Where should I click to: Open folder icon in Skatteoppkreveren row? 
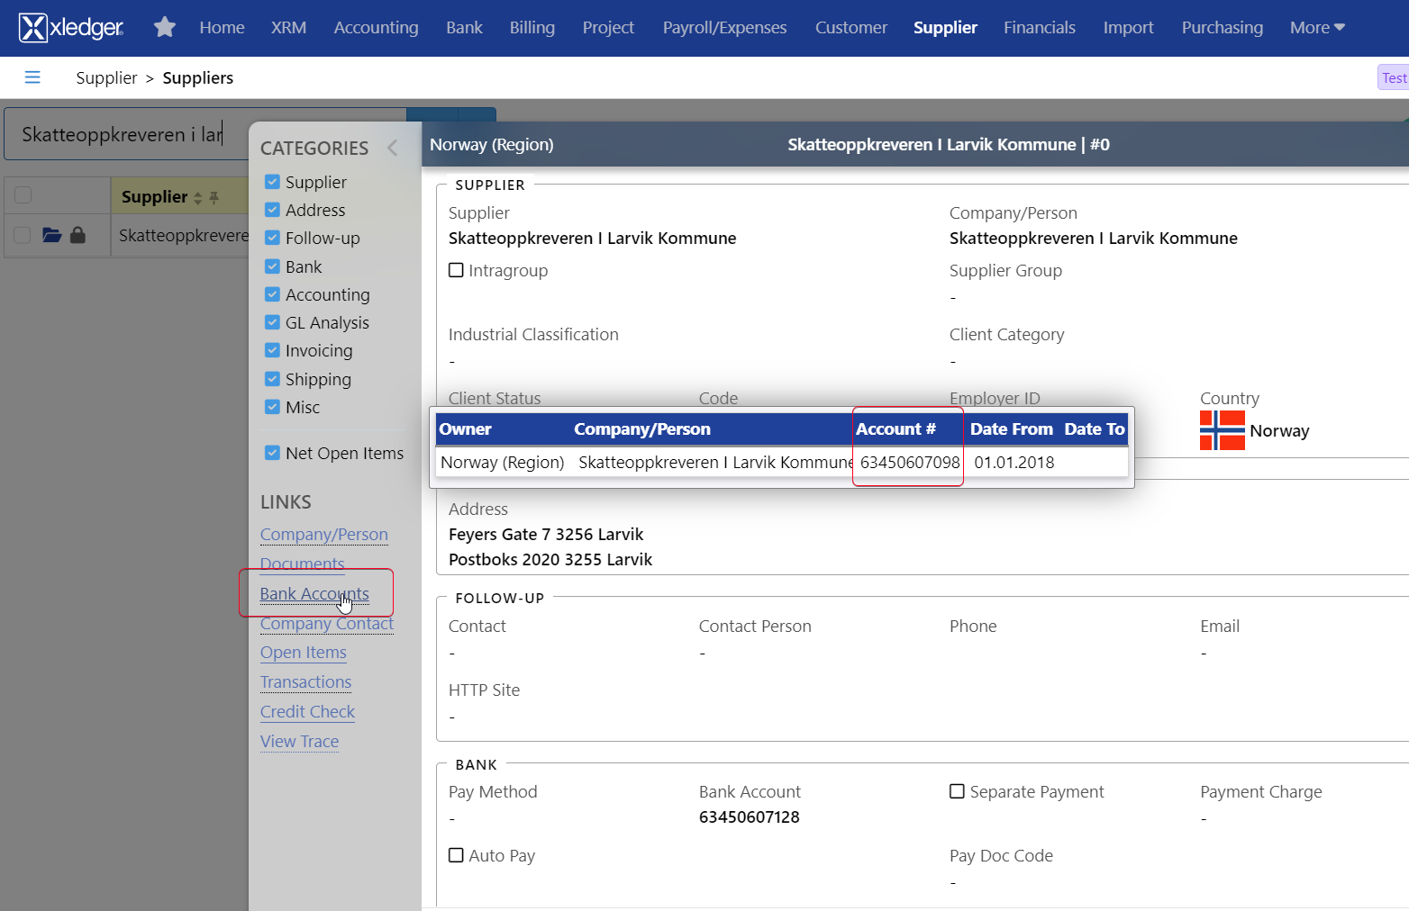[x=52, y=235]
